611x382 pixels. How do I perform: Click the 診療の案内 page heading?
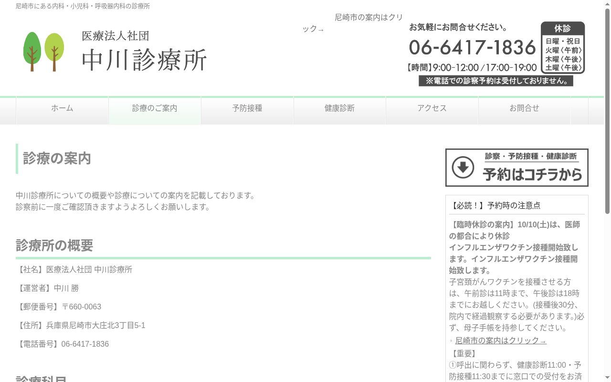[x=57, y=159]
